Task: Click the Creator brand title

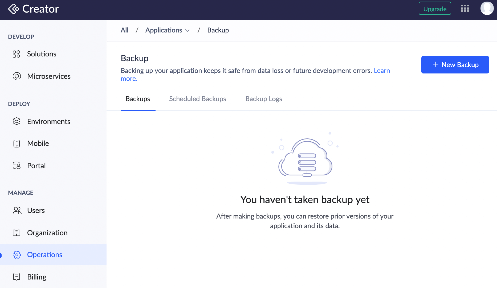Action: click(40, 9)
